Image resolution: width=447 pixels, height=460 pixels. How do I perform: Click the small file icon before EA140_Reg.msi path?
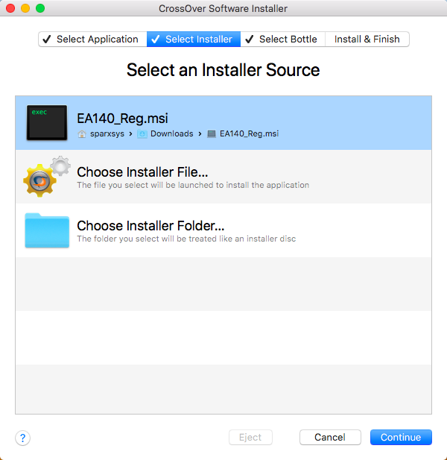[212, 134]
